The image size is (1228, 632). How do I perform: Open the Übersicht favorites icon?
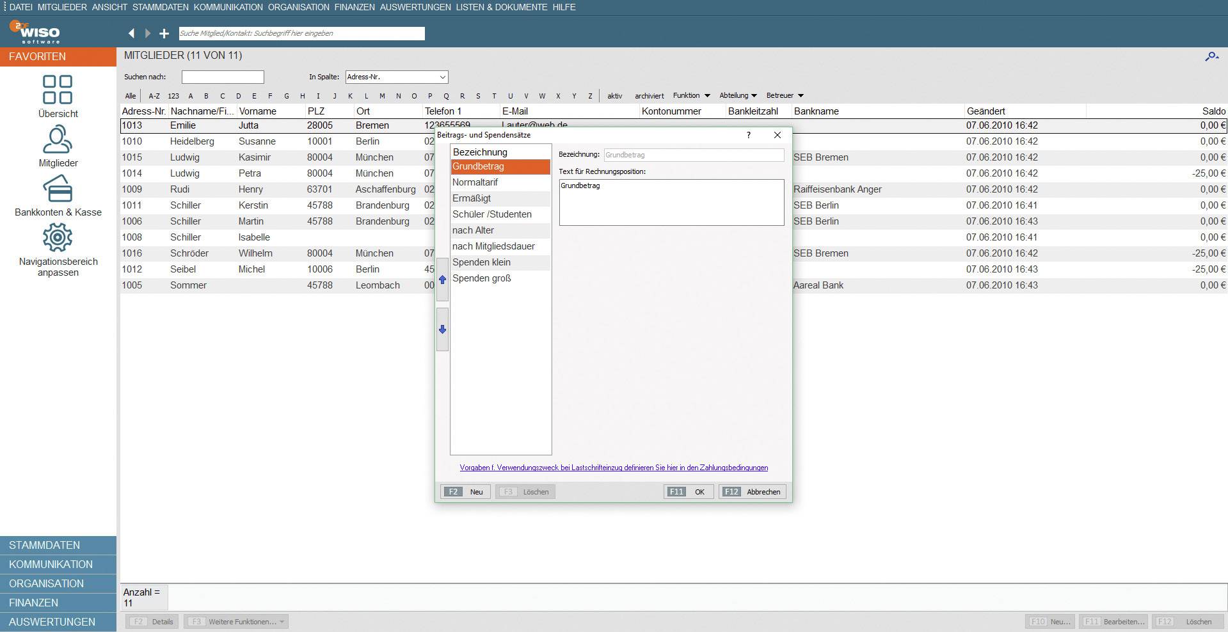pyautogui.click(x=58, y=90)
